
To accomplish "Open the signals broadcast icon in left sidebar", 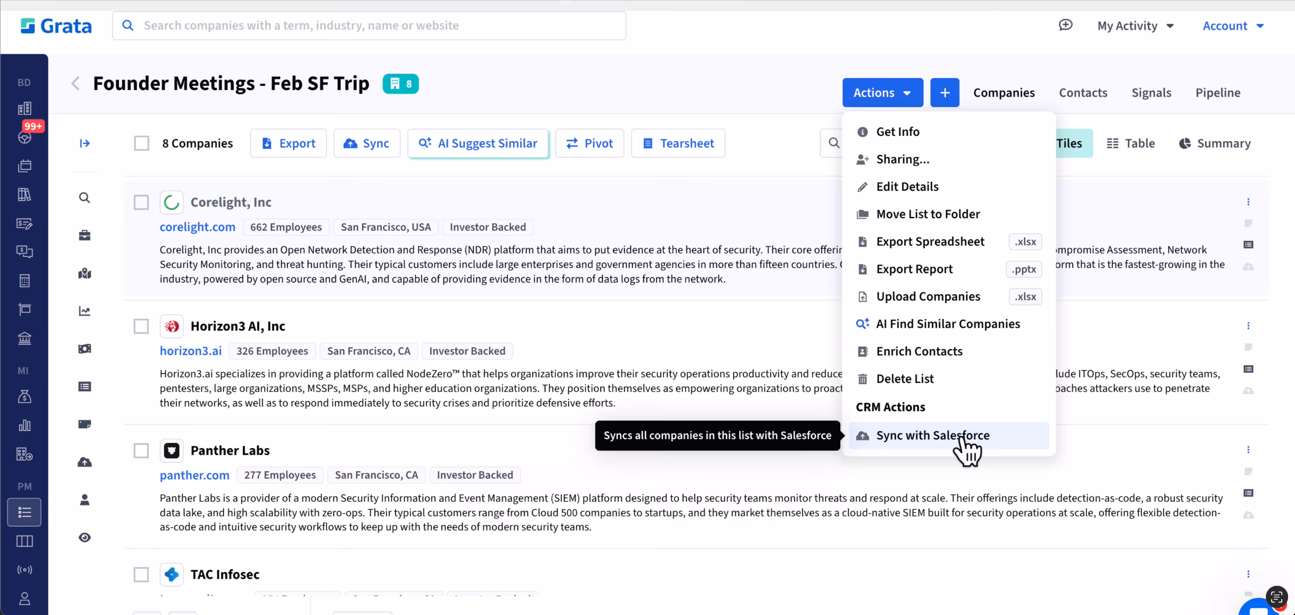I will pyautogui.click(x=24, y=570).
